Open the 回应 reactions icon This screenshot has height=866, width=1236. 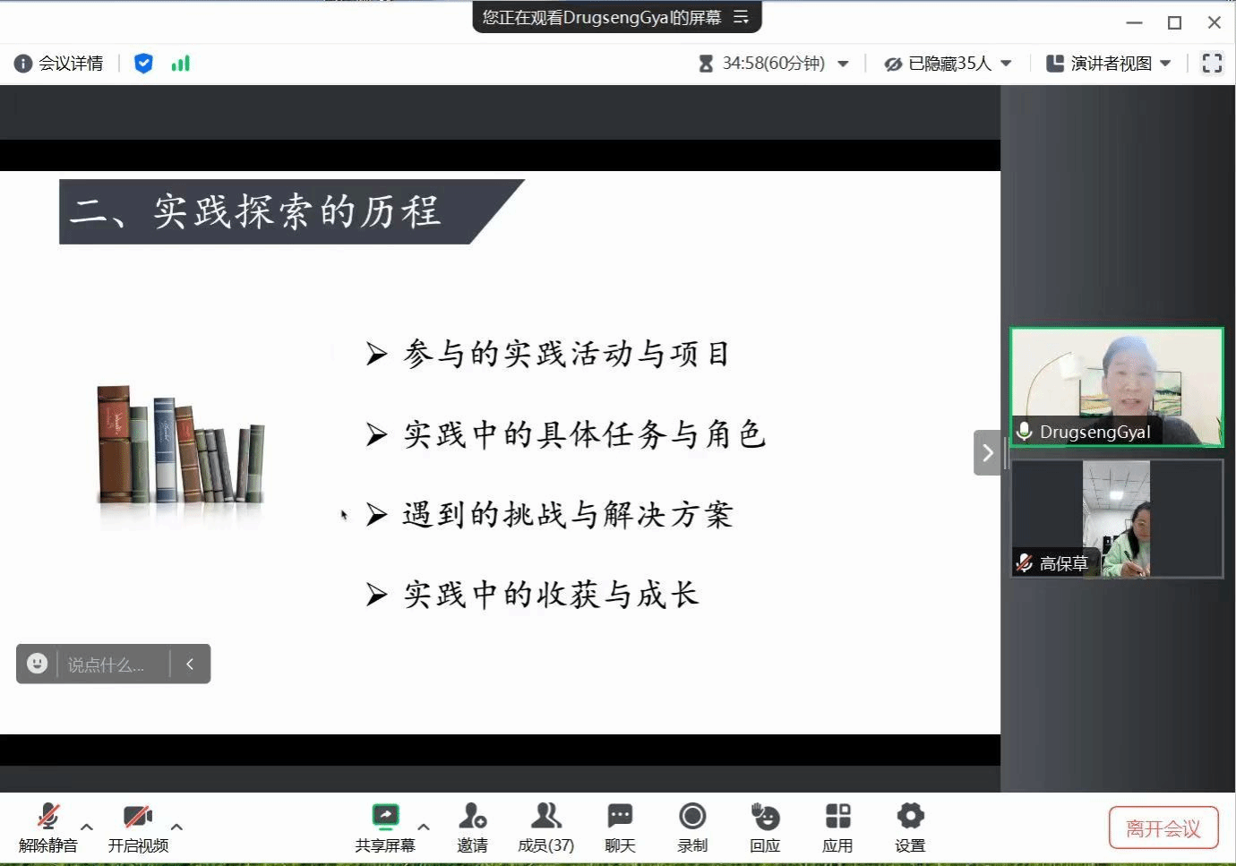[765, 817]
